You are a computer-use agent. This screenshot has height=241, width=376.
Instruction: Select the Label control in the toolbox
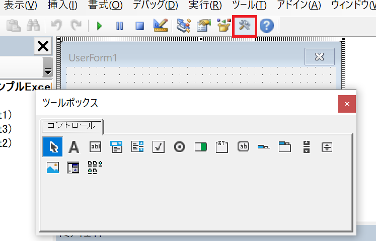click(73, 147)
